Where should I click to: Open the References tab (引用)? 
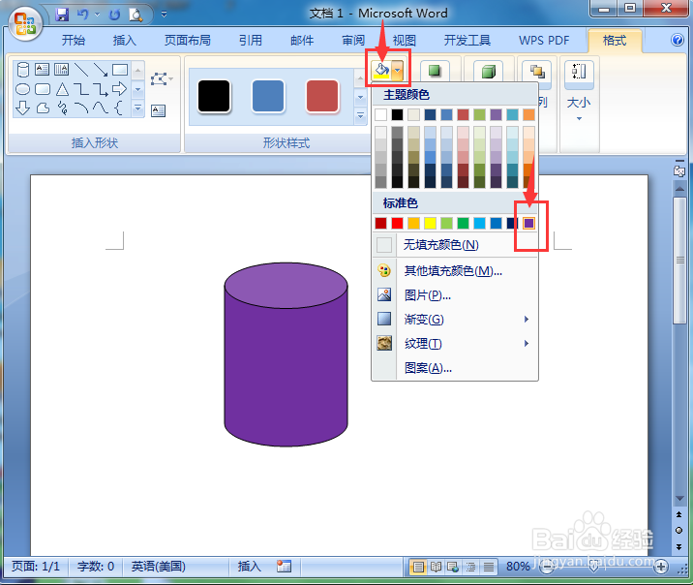coord(251,41)
